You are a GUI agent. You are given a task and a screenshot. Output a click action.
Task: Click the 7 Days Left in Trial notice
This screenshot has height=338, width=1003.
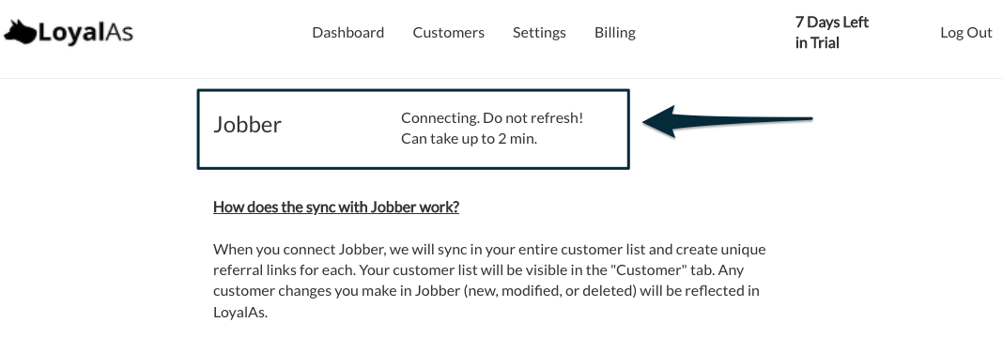click(x=831, y=33)
